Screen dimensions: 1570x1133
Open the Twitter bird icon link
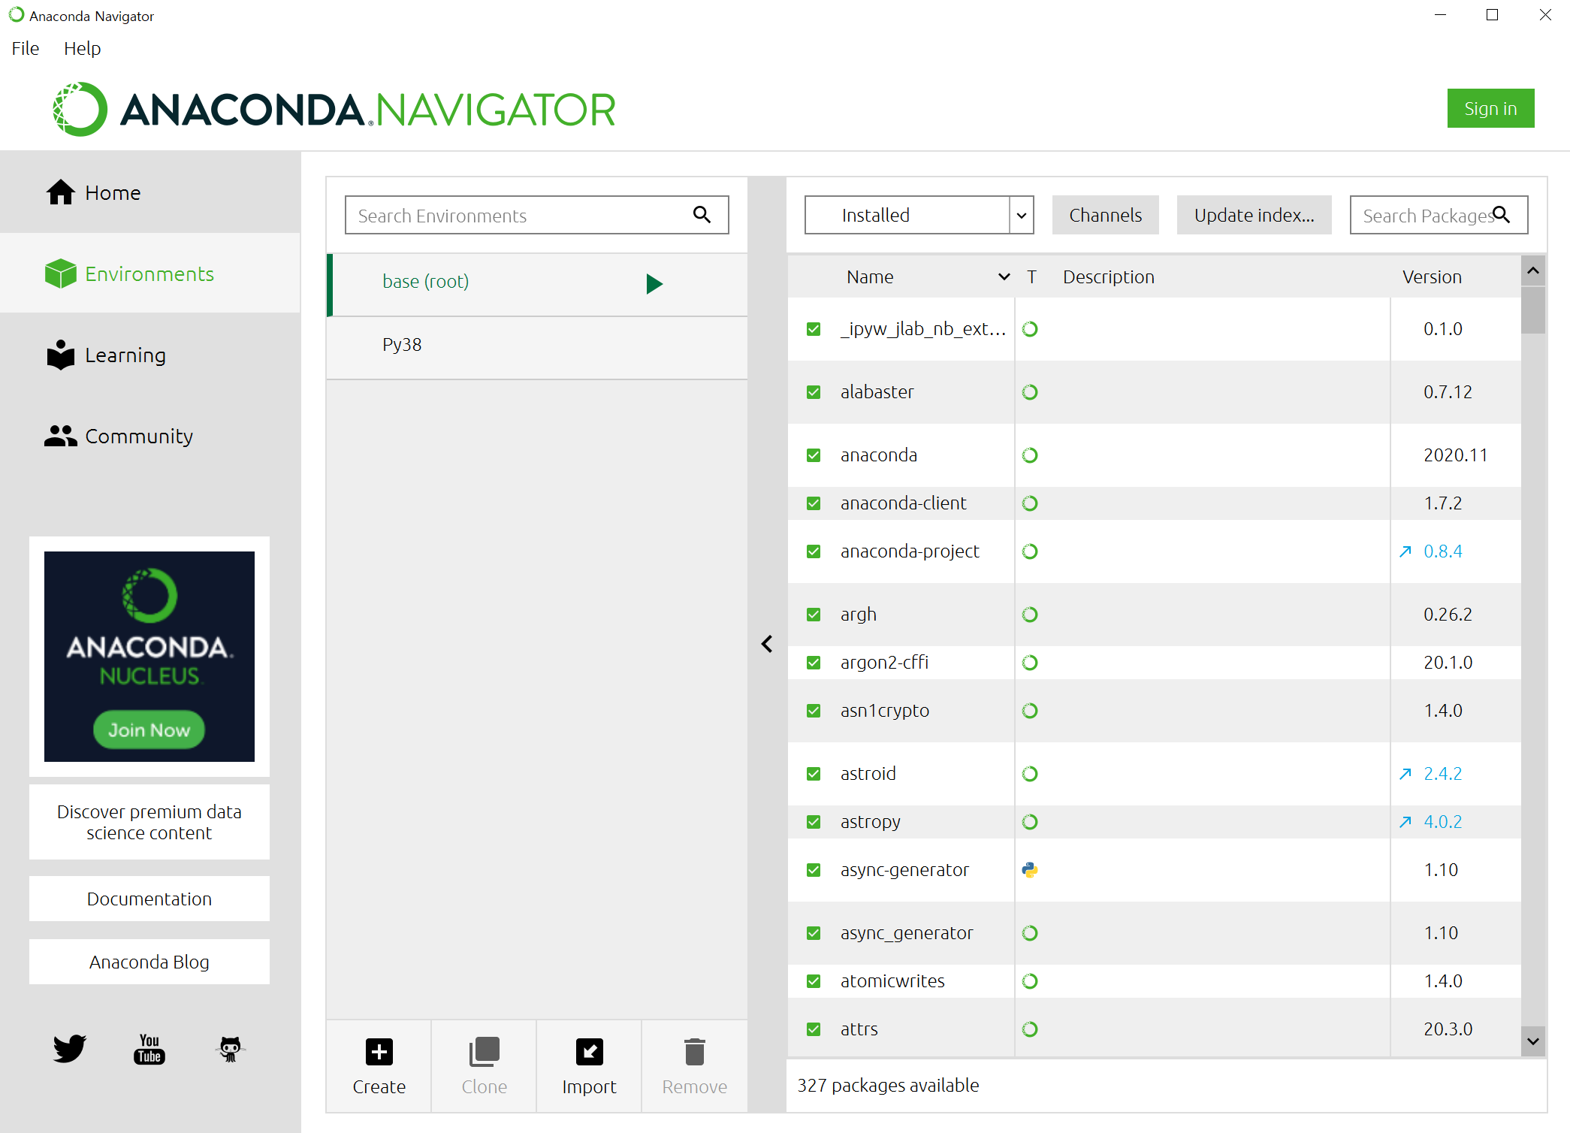(69, 1048)
